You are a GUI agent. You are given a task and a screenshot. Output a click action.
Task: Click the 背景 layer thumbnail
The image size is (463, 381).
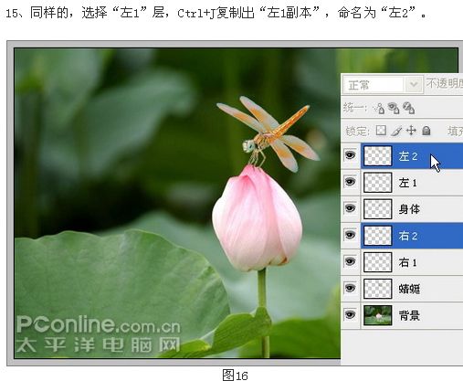(377, 315)
